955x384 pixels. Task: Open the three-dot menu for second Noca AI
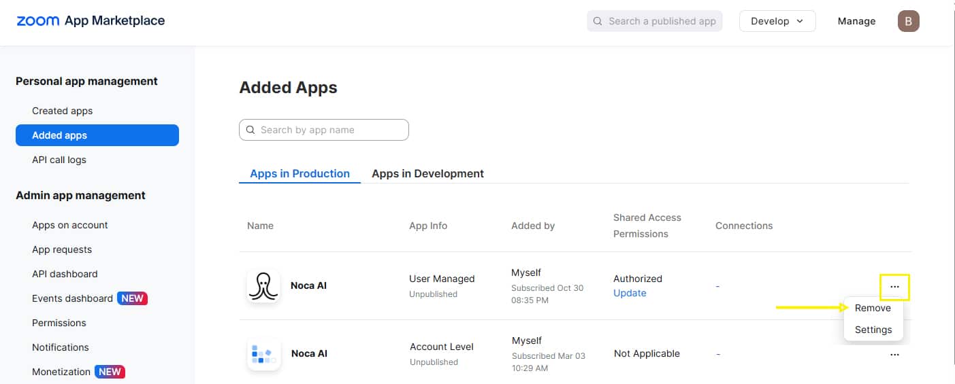pos(894,354)
